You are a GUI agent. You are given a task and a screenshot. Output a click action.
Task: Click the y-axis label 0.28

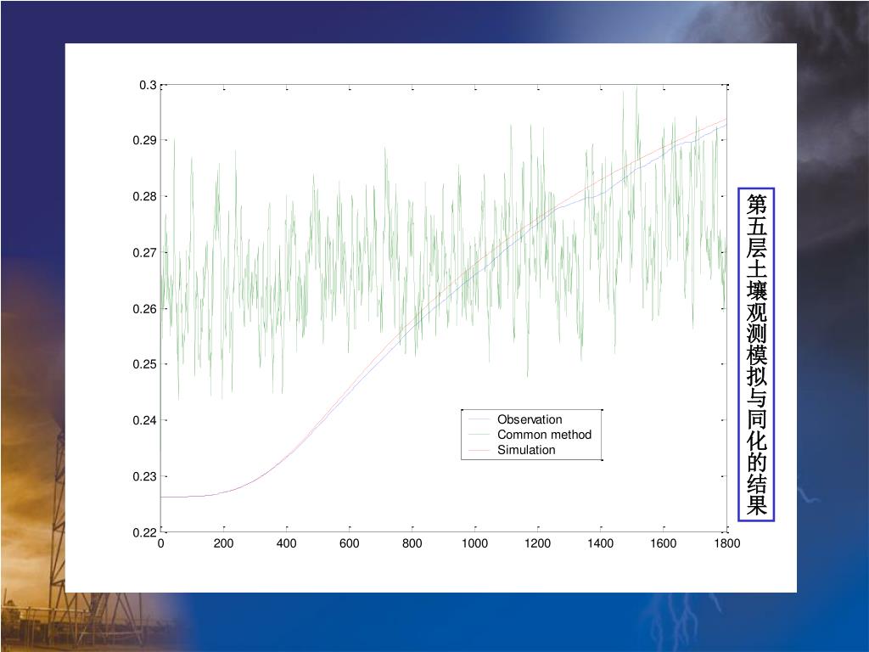coord(144,196)
